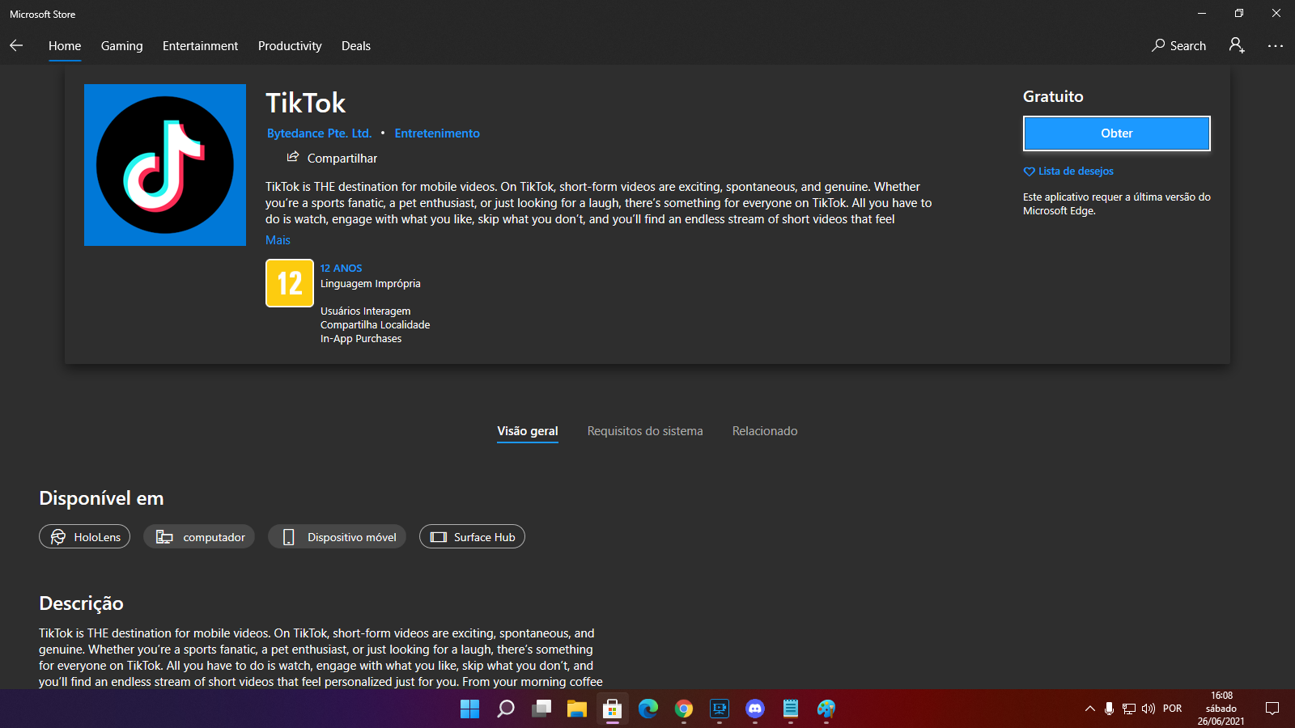Click the Search label in the store header
The image size is (1295, 728).
[1188, 46]
